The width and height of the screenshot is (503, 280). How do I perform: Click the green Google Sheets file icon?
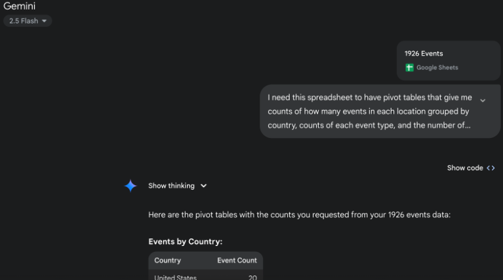(409, 67)
